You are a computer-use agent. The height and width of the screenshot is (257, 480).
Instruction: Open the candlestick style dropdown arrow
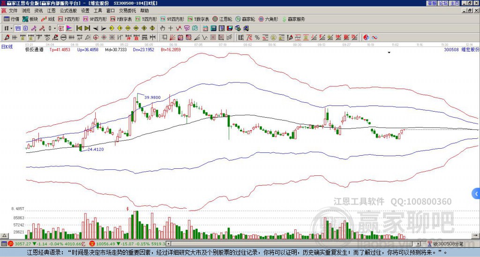point(55,28)
